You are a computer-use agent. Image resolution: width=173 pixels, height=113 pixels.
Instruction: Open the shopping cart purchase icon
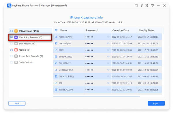136,5
